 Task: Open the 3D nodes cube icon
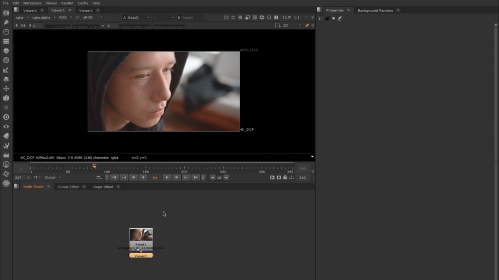coord(6,98)
